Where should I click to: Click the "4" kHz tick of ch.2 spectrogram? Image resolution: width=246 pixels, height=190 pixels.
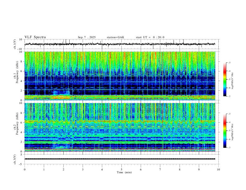click(22, 132)
